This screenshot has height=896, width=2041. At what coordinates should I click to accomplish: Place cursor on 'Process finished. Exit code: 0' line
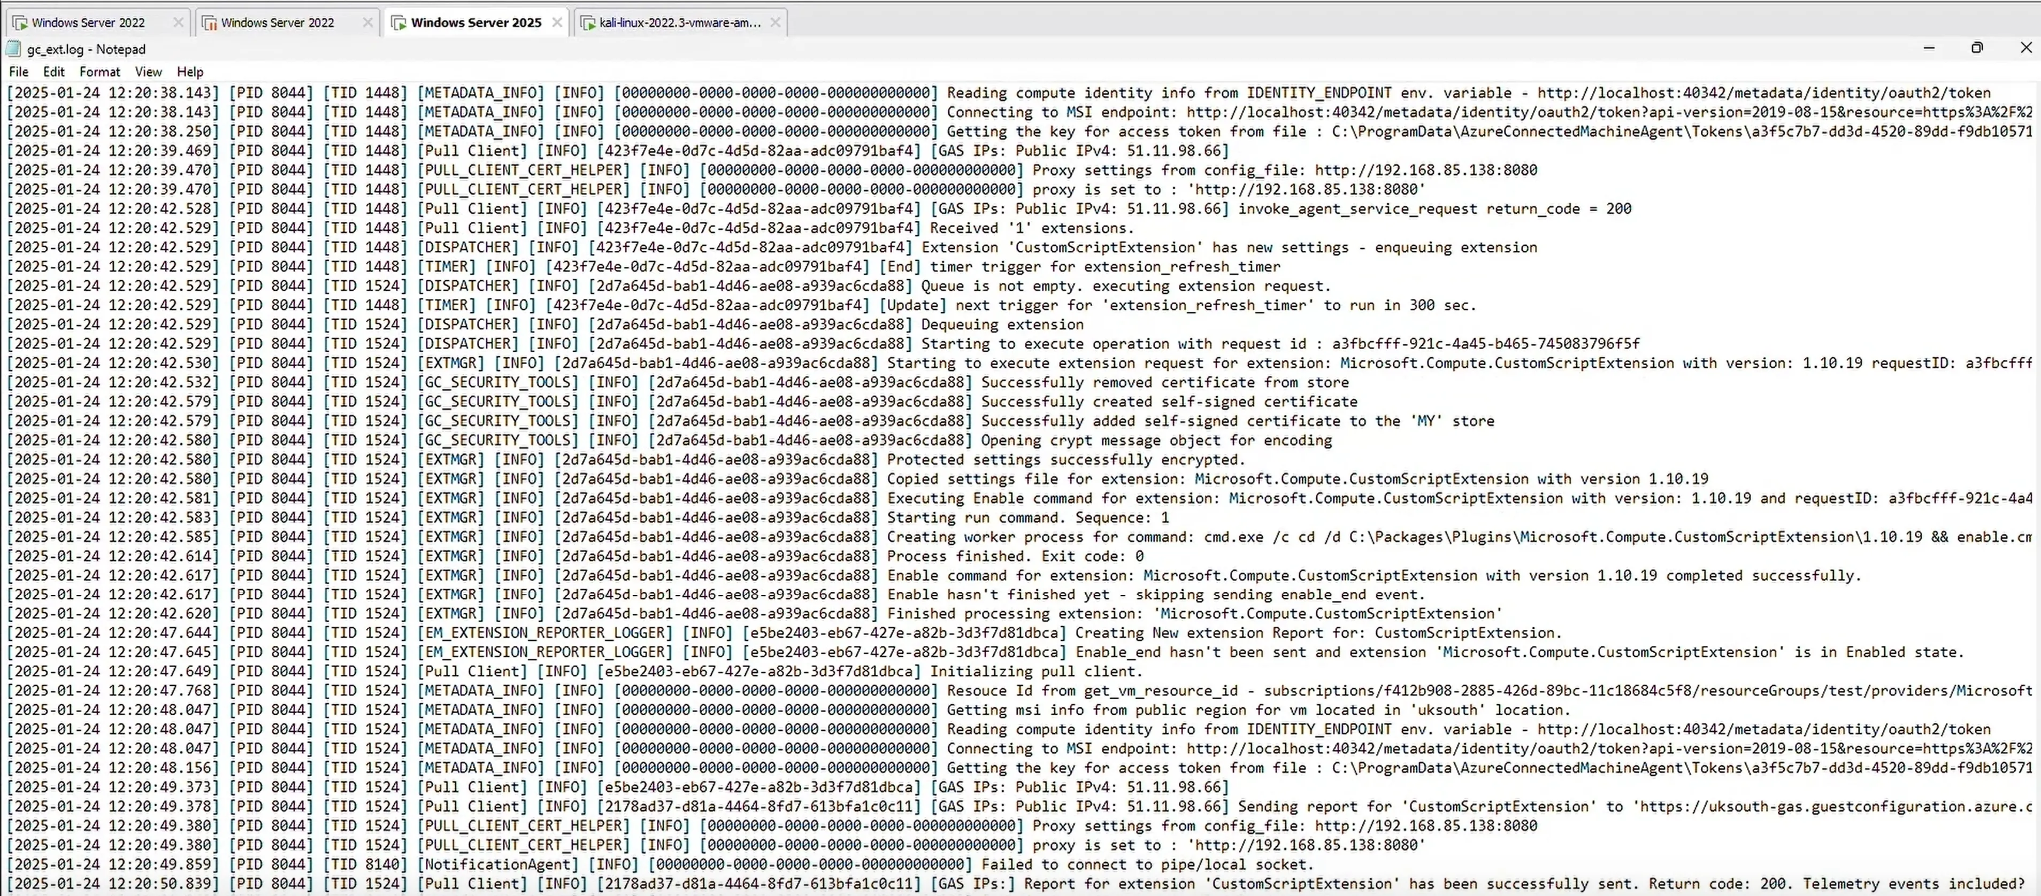pyautogui.click(x=1014, y=556)
